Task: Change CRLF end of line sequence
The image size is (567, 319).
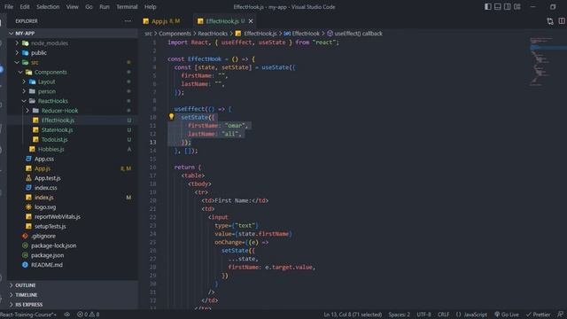Action: (x=443, y=315)
